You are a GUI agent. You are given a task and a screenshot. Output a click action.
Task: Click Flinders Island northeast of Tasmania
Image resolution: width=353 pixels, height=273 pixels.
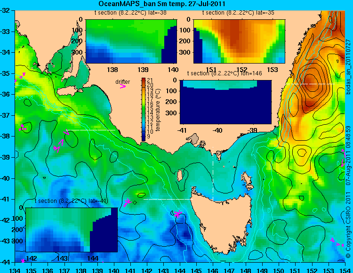click(248, 182)
